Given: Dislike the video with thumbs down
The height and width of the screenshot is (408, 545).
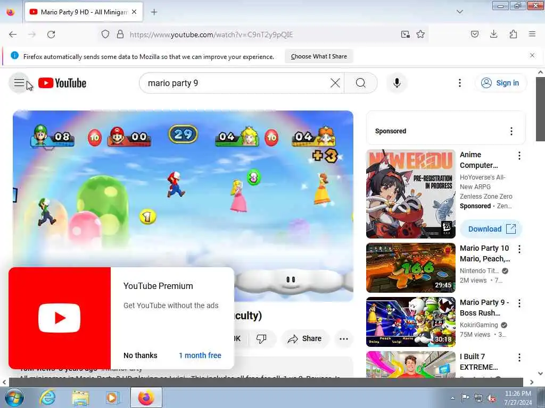Looking at the screenshot, I should 261,338.
